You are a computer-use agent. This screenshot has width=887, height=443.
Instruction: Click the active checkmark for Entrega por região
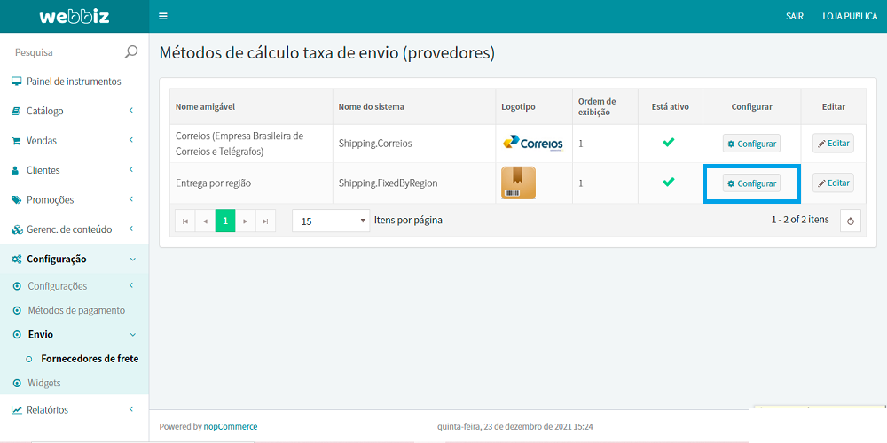(x=669, y=182)
